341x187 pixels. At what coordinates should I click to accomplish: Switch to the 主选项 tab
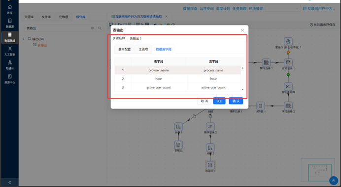click(143, 49)
